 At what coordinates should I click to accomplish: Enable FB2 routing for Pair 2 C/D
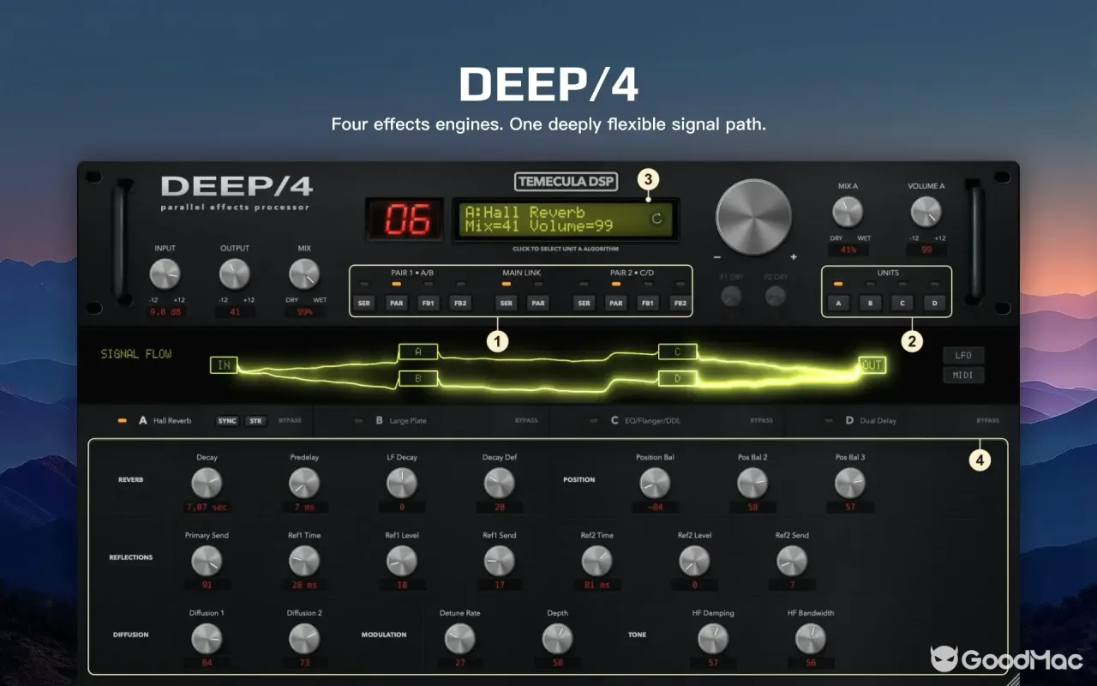click(x=680, y=303)
